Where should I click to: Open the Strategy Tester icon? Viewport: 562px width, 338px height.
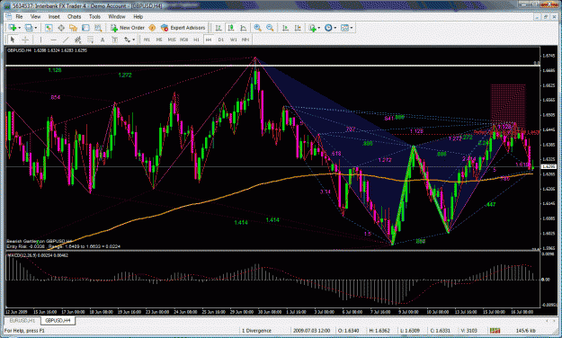[x=98, y=28]
